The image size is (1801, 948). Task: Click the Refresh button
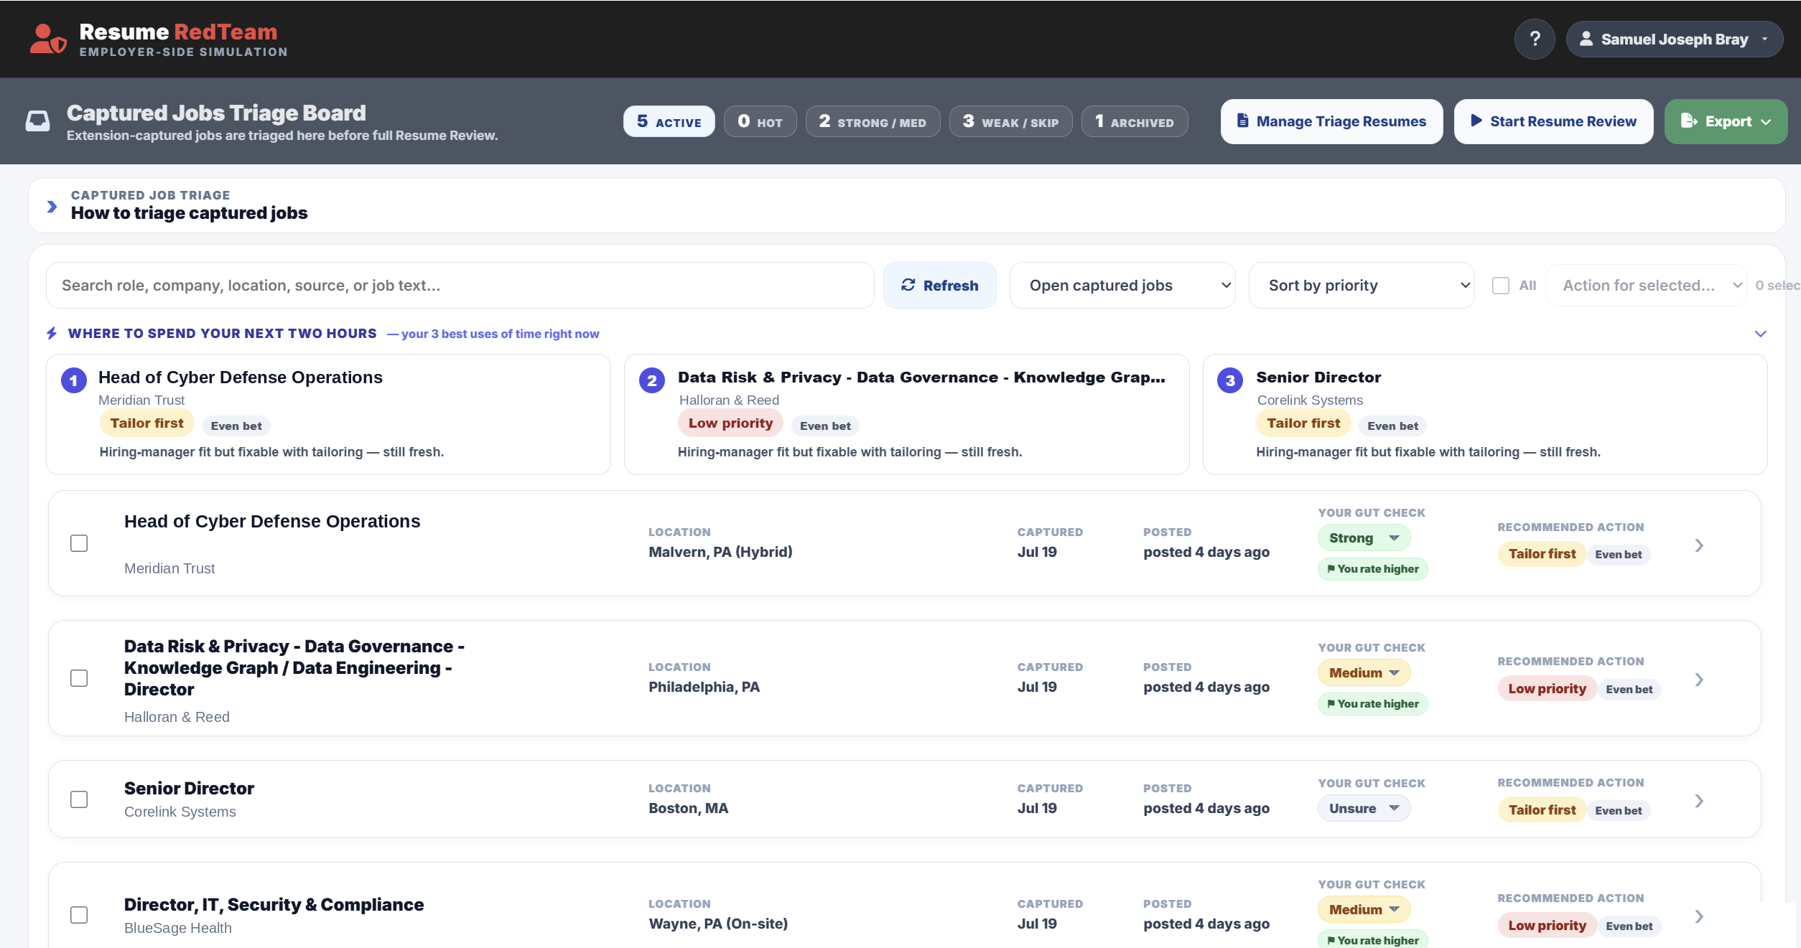939,286
